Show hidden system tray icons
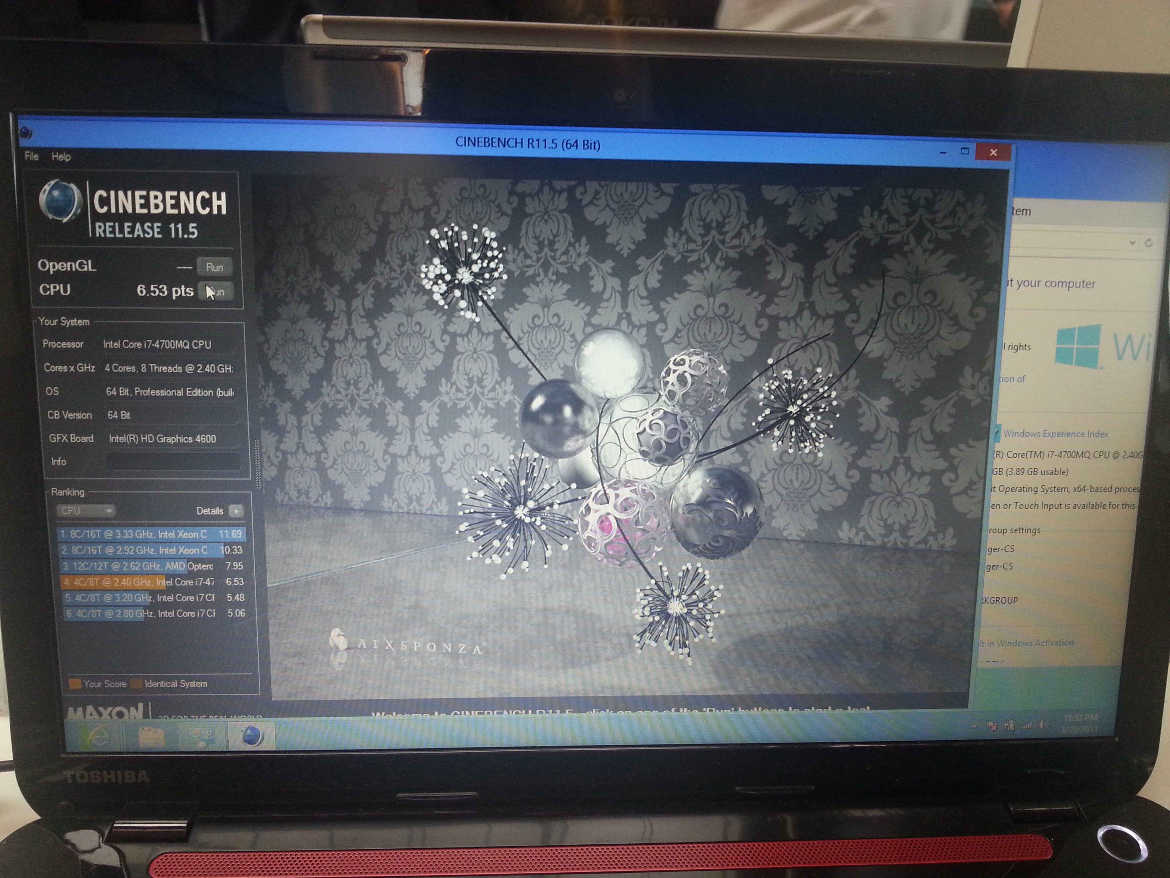Screen dimensions: 1170x878 974,727
